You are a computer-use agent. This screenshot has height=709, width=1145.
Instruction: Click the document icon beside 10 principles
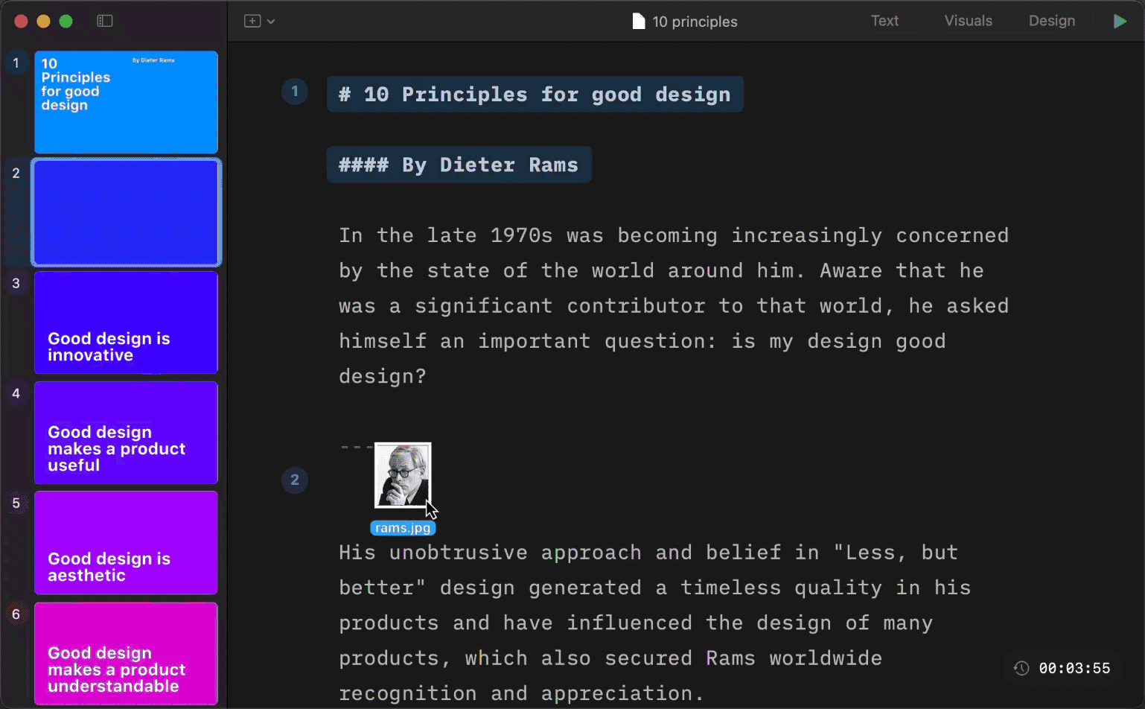(638, 22)
